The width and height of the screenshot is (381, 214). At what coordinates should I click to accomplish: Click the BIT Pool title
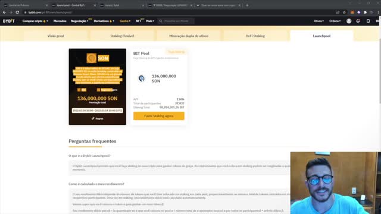tap(141, 53)
